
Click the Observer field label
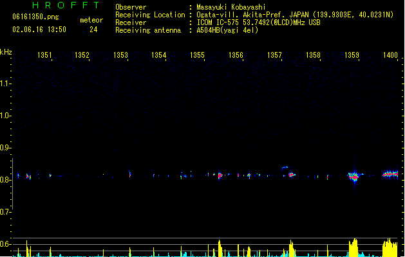tap(131, 7)
